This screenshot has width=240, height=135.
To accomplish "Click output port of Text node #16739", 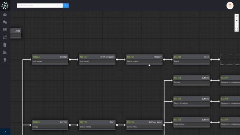I will tap(117, 125).
